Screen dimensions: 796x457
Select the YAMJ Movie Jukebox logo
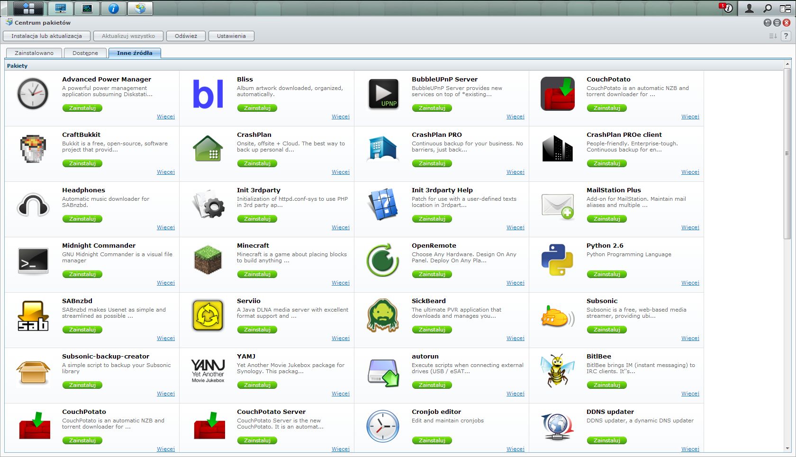pyautogui.click(x=208, y=371)
